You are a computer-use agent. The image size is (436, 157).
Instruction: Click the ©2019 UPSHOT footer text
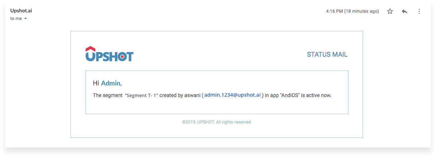217,122
